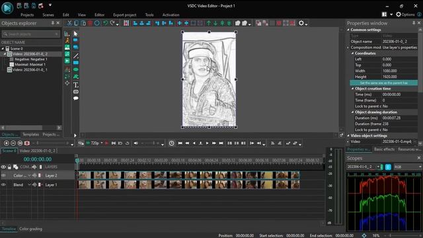
Task: Add a Chart object
Action: 67,34
